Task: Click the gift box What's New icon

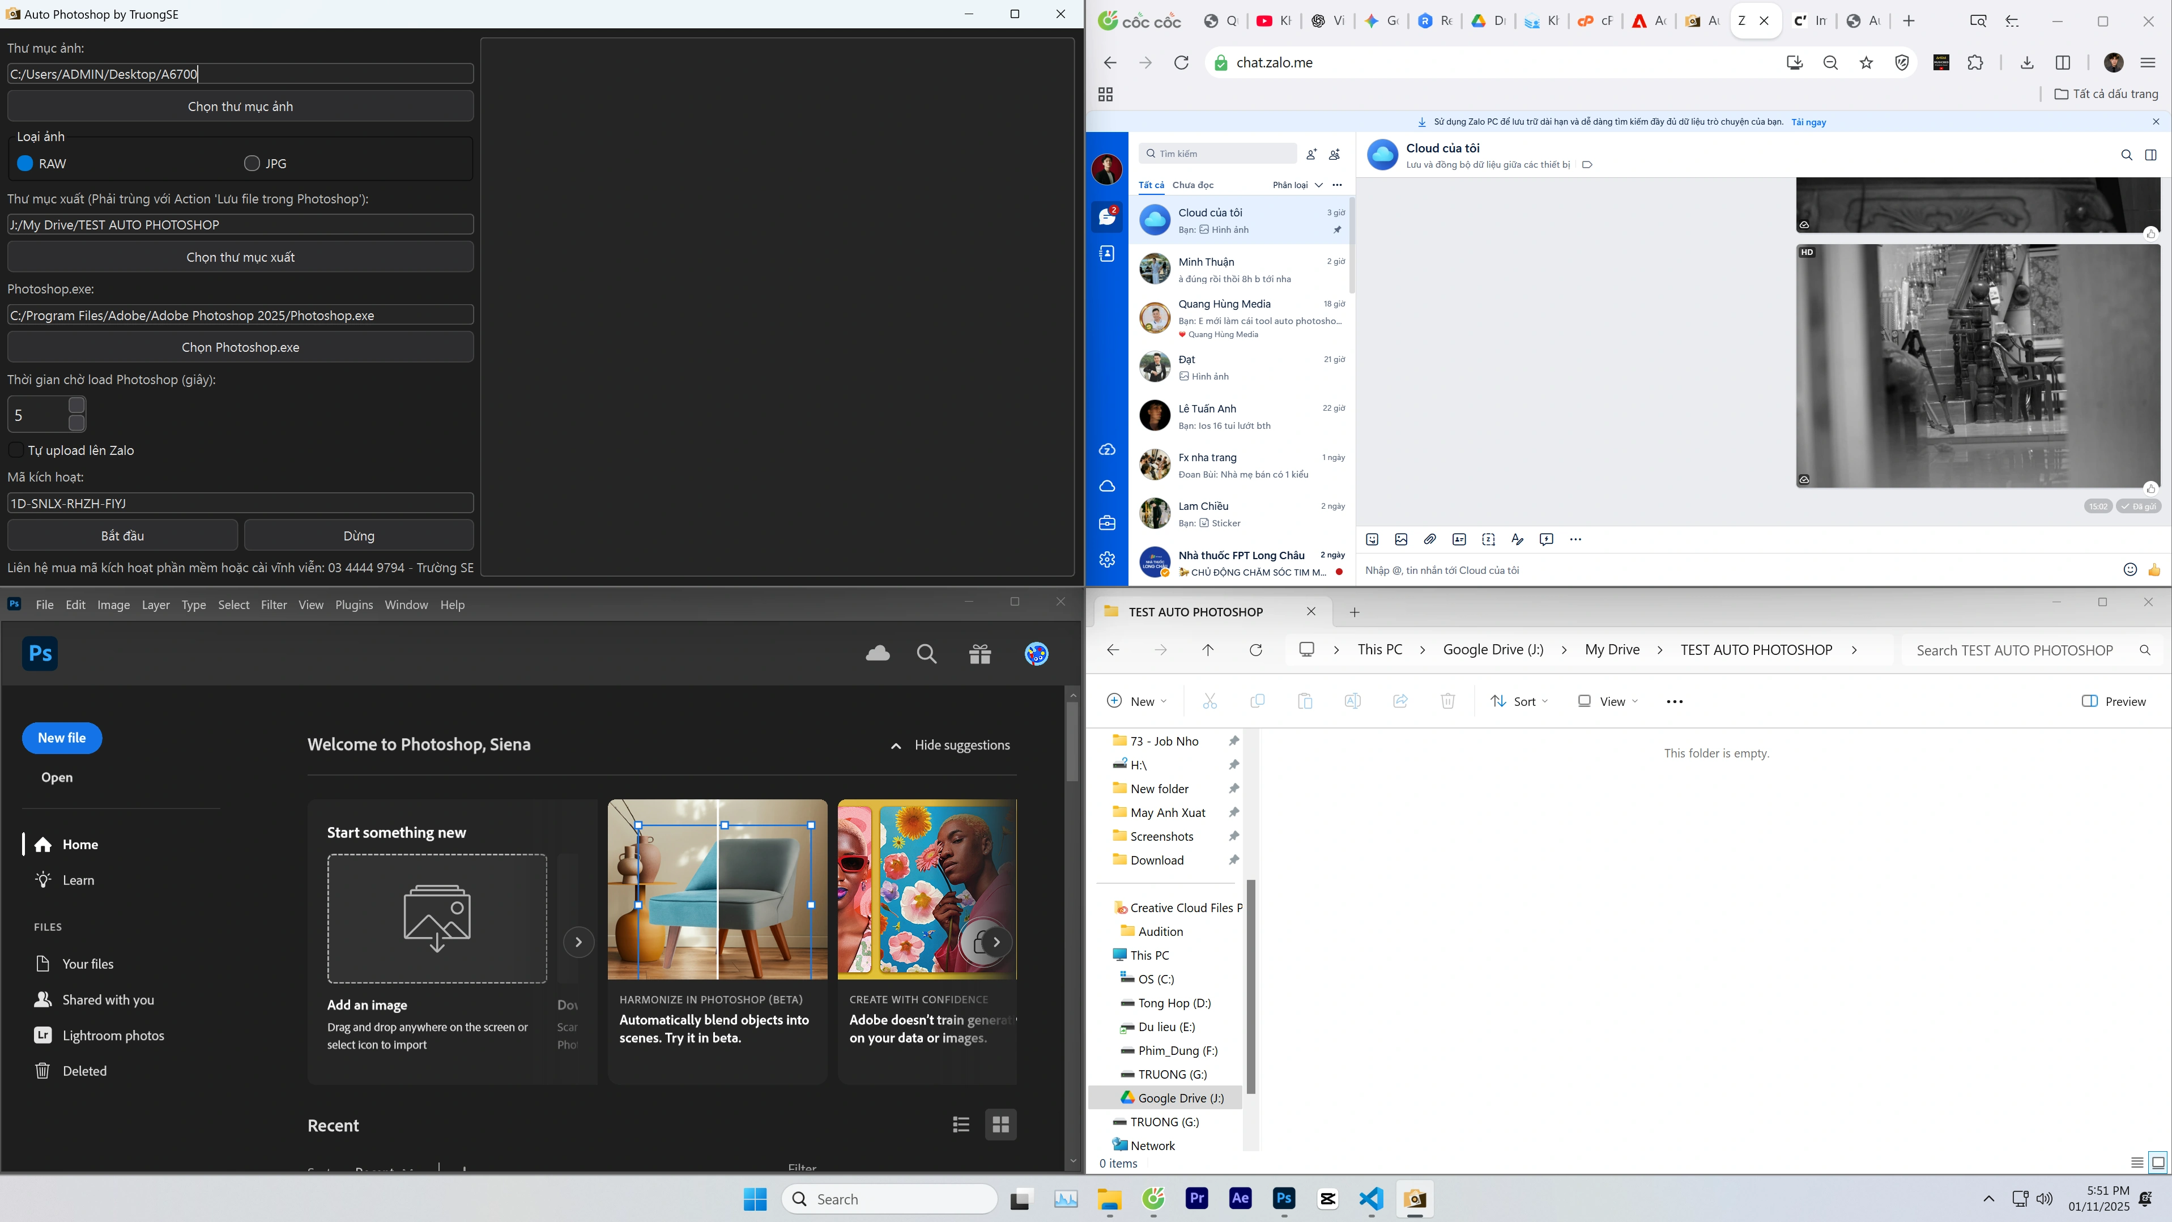Action: pyautogui.click(x=979, y=654)
